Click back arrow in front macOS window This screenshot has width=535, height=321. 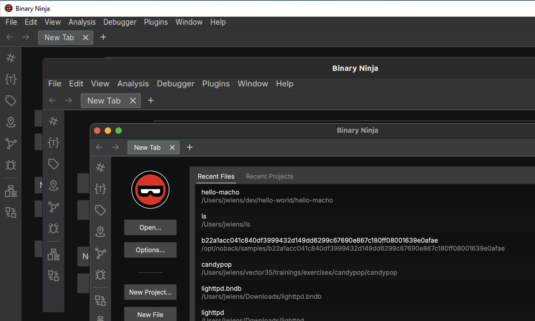[x=99, y=147]
